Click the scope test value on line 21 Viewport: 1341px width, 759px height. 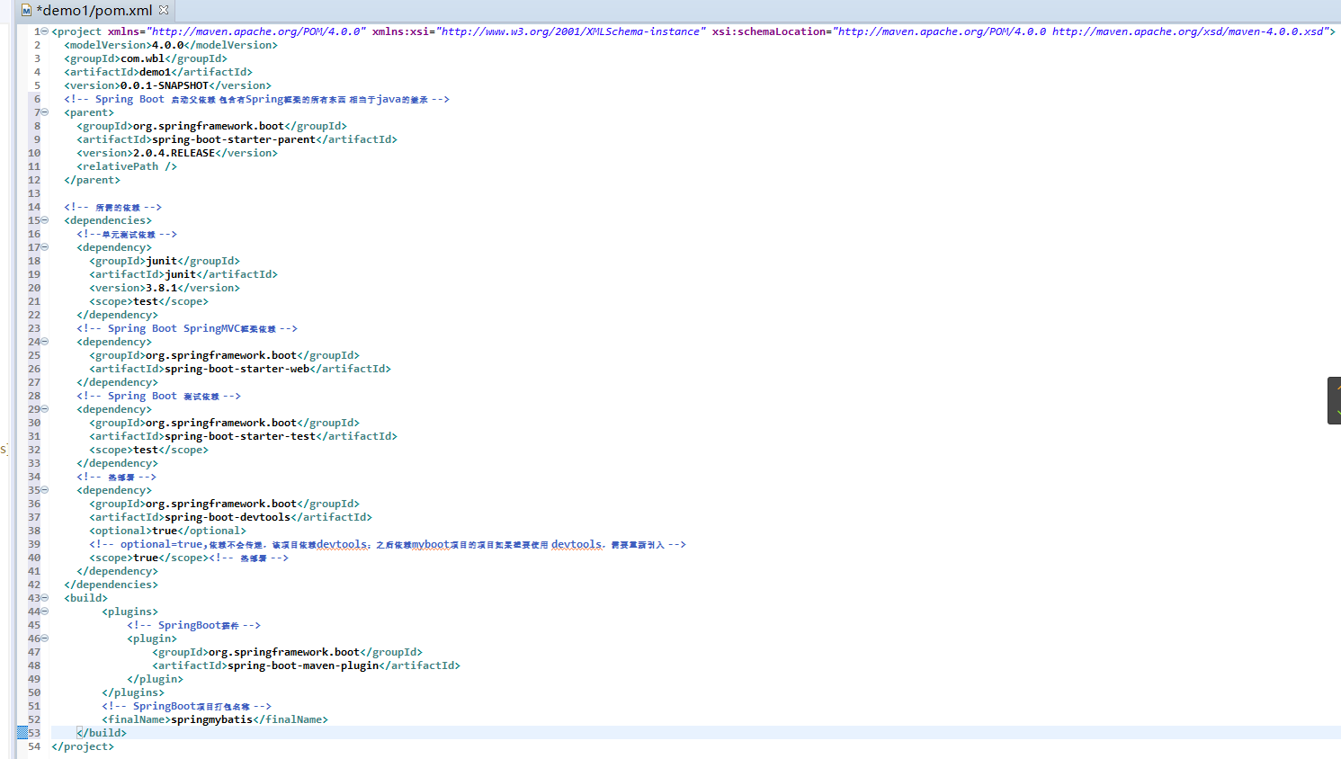pyautogui.click(x=146, y=301)
